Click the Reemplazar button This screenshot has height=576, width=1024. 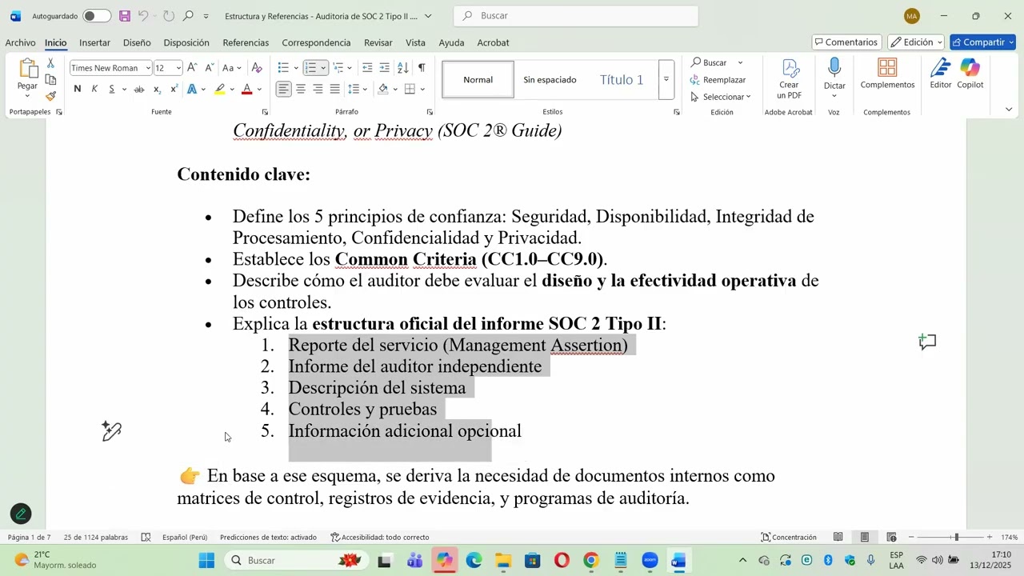coord(718,80)
